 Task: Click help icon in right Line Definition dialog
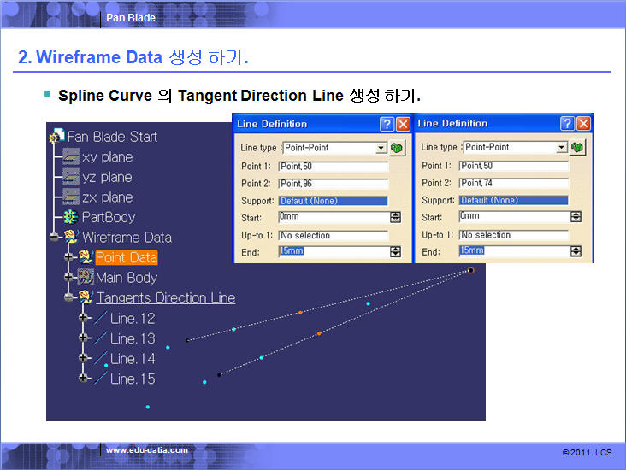coord(567,124)
